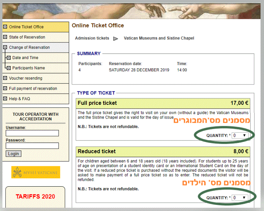Open Reduced ticket quantity dropdown
The height and width of the screenshot is (211, 264).
[x=240, y=198]
